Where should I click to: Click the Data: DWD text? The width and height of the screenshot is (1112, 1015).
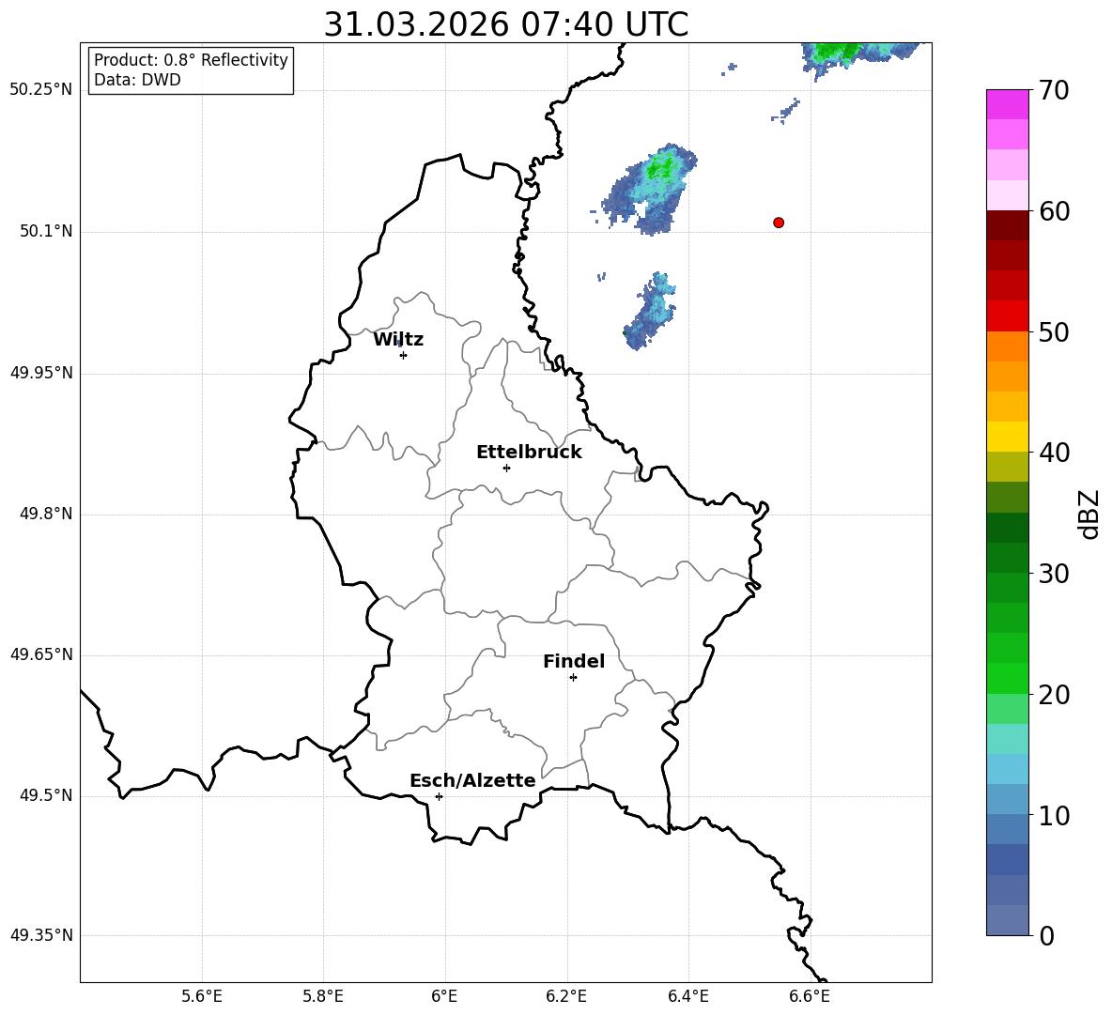click(x=137, y=80)
